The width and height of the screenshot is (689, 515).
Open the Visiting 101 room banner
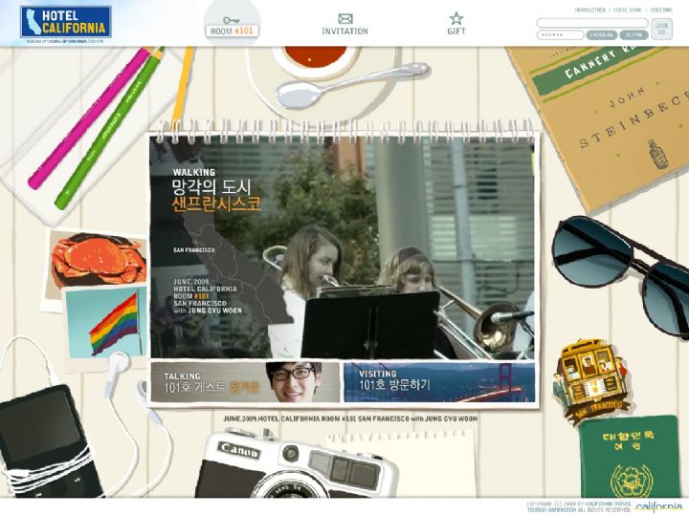point(439,382)
